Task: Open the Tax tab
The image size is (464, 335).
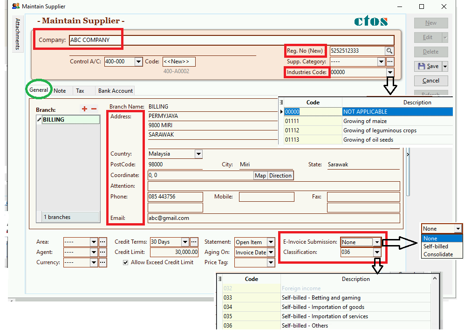Action: tap(80, 91)
